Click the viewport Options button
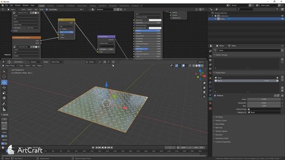 (202, 62)
